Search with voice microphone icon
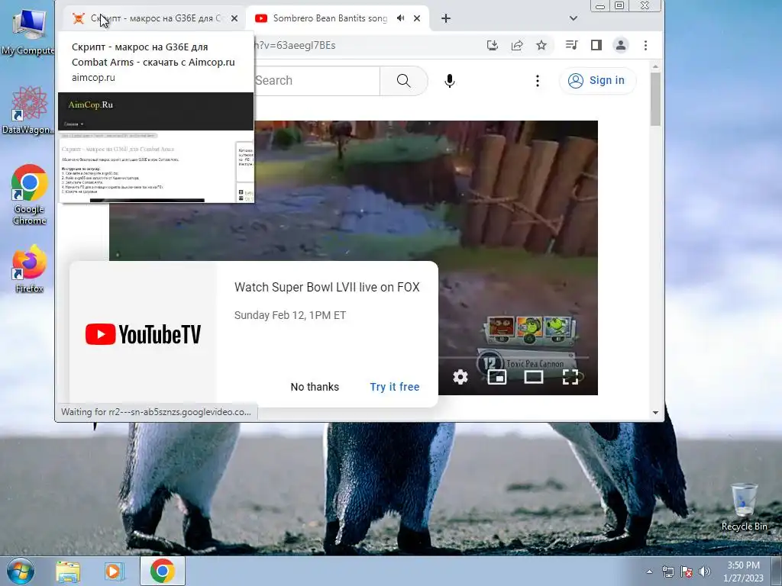The width and height of the screenshot is (782, 586). tap(449, 81)
